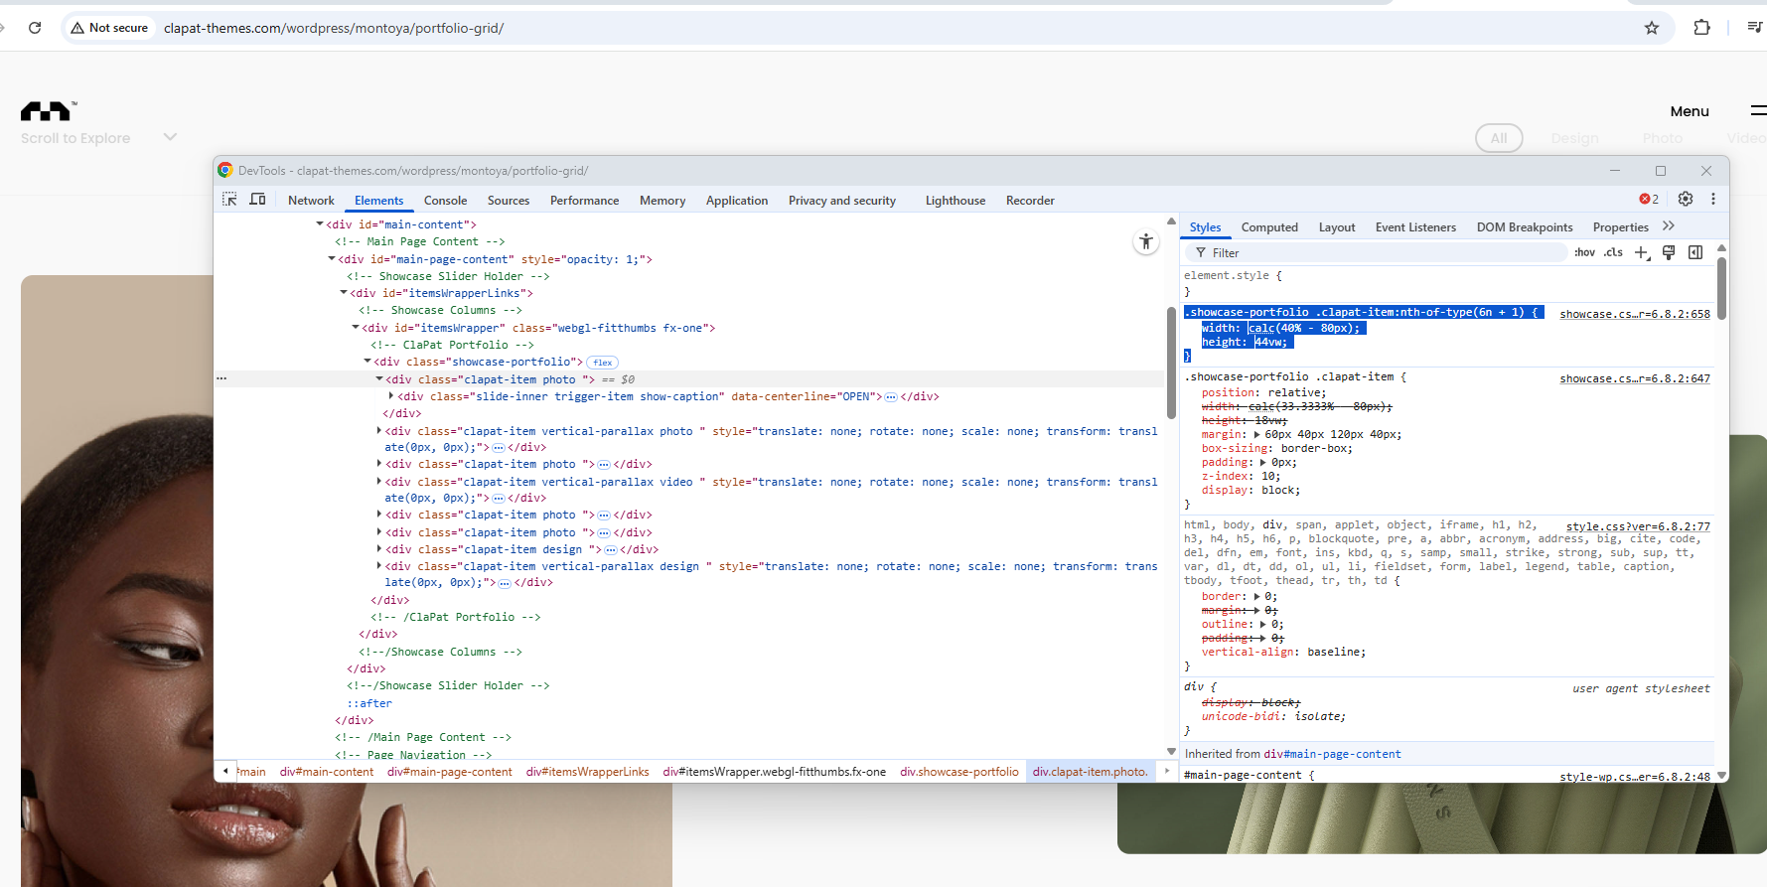The width and height of the screenshot is (1767, 887).
Task: Toggle the .cls element classes button
Action: click(x=1613, y=252)
